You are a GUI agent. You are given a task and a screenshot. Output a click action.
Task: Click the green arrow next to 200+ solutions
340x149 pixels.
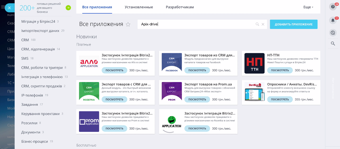[x=68, y=8]
